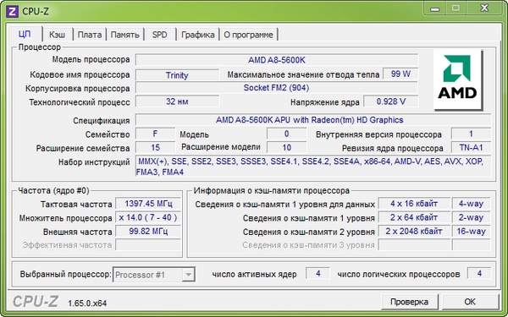Viewport: 508px width, 317px height.
Task: Click the AMD A8-5600K model field
Action: (x=277, y=60)
